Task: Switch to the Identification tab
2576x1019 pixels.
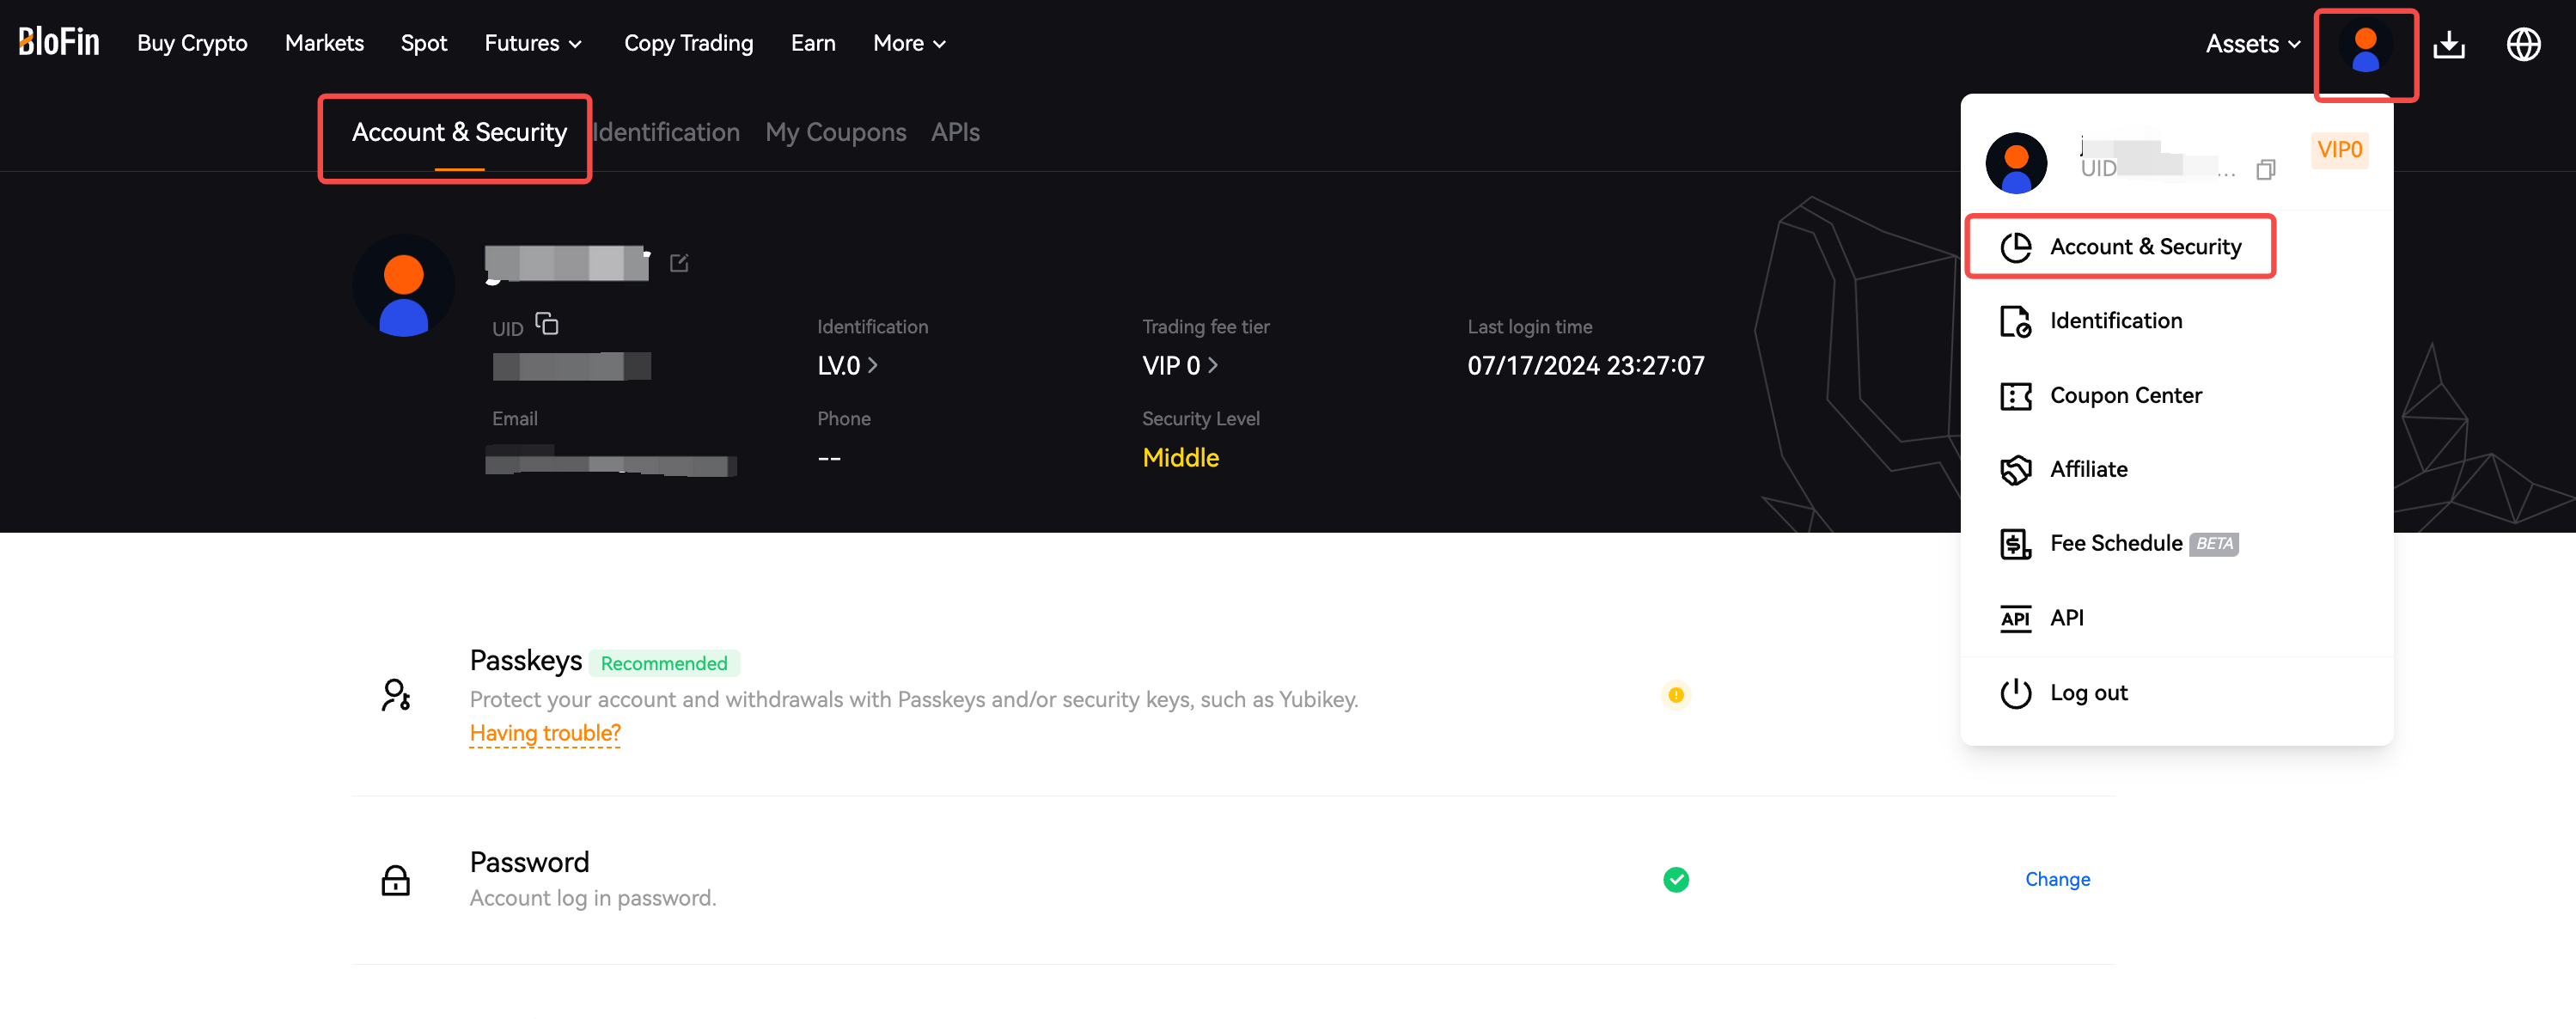Action: 666,133
